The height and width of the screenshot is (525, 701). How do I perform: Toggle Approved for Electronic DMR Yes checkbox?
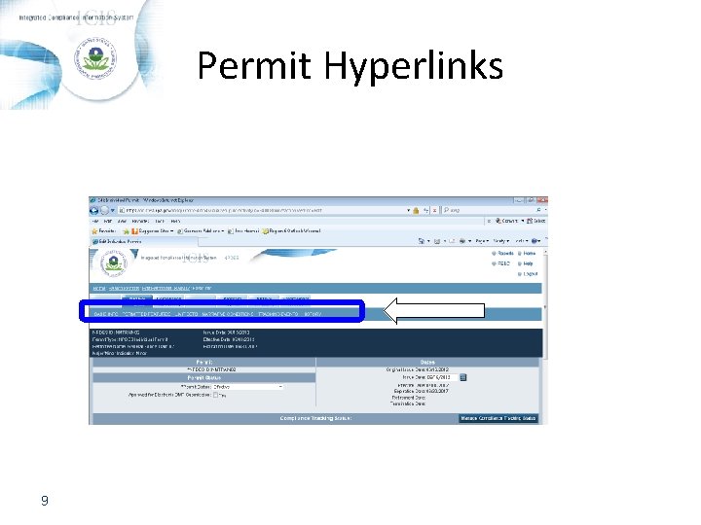click(215, 395)
